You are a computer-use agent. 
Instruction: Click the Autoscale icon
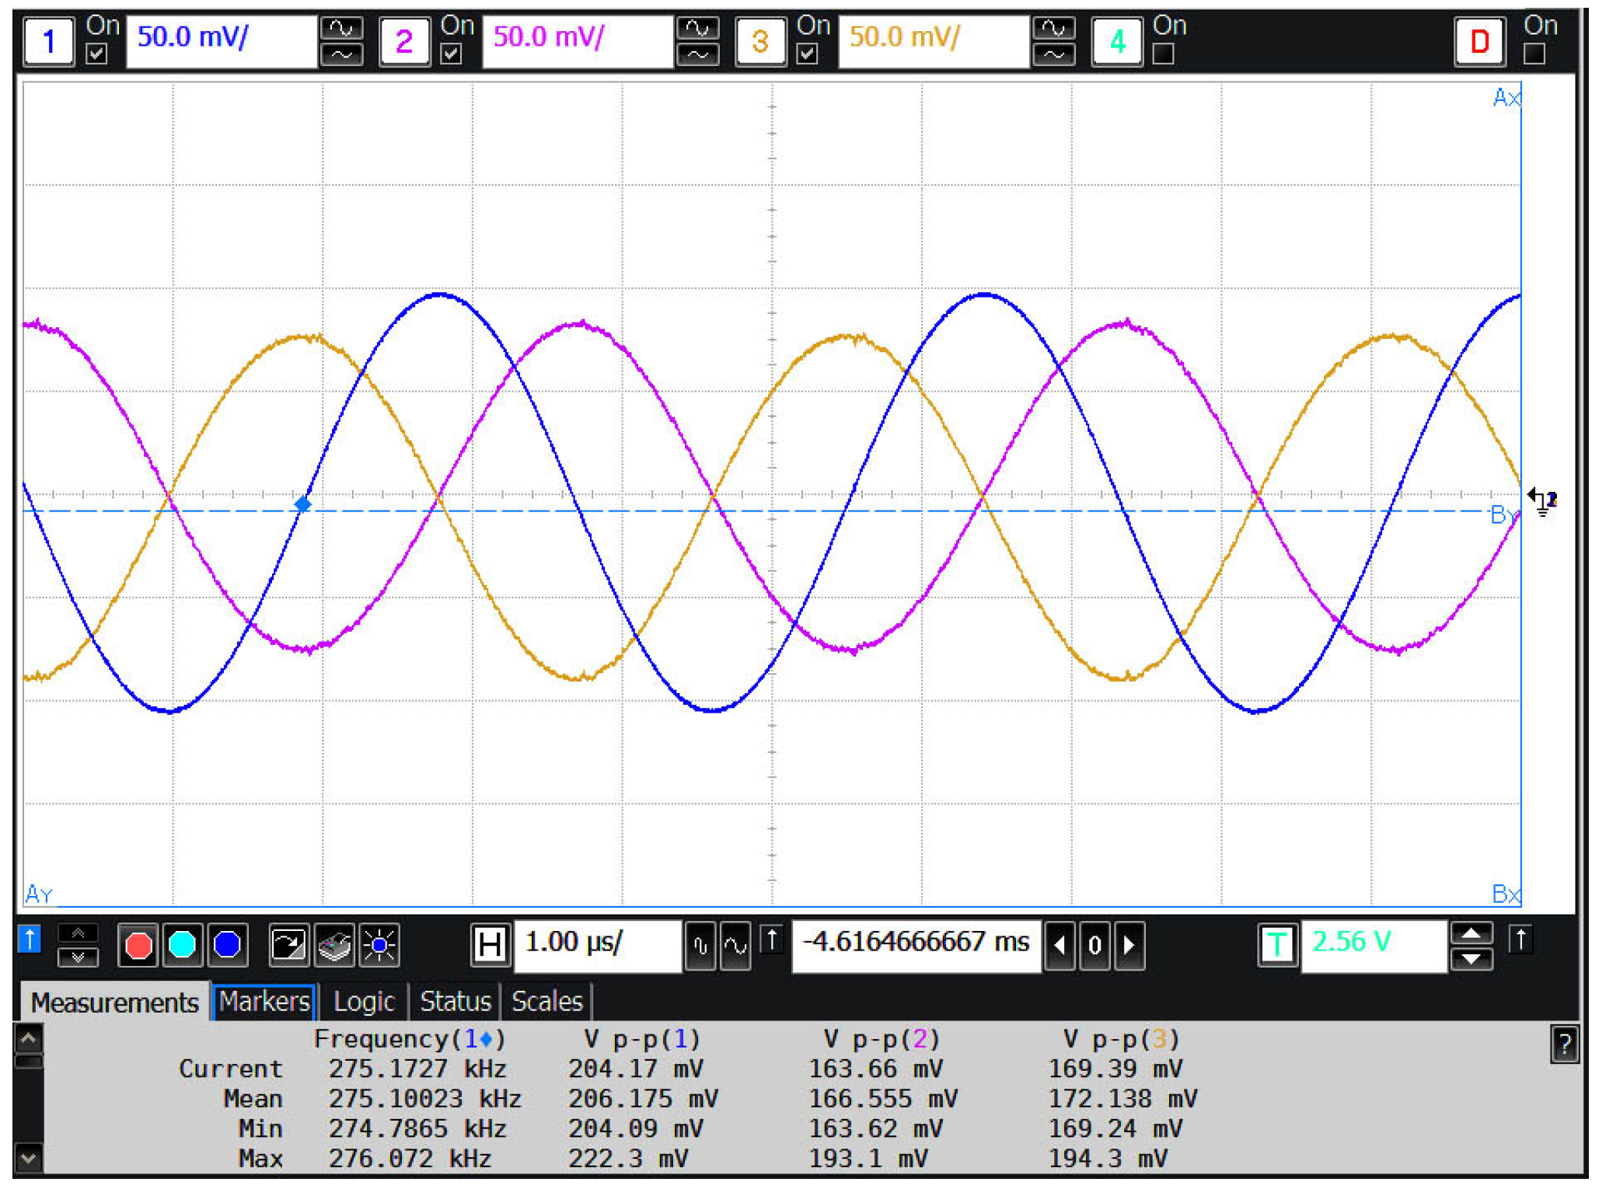click(x=288, y=946)
